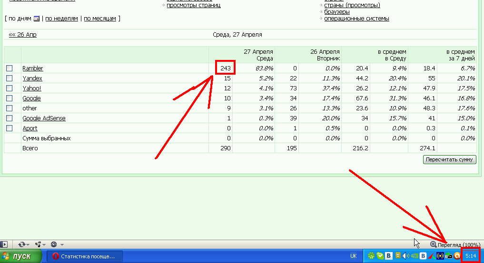
Task: Open the Rambler link
Action: pyautogui.click(x=33, y=68)
